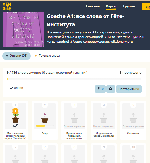Click the yellow button at the header edge

(x=146, y=7)
